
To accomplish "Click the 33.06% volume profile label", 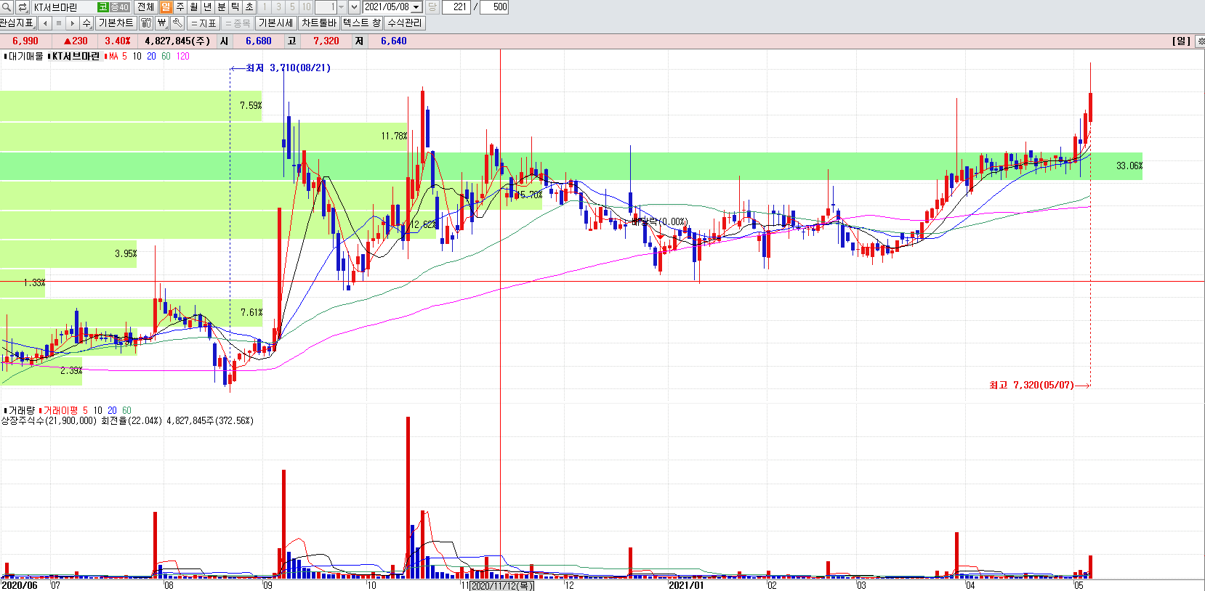I will click(x=1129, y=166).
